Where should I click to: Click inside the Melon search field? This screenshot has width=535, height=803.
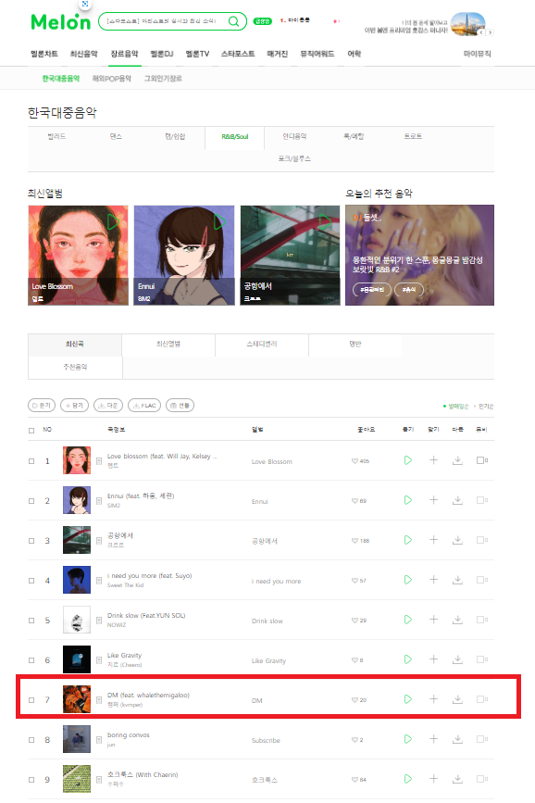tap(164, 21)
